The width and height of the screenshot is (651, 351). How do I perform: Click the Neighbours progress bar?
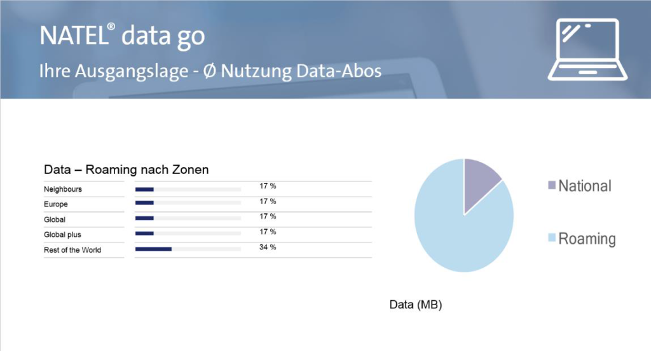click(188, 189)
